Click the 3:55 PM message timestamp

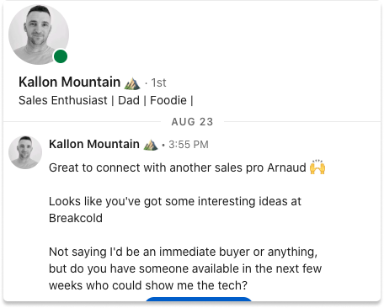[189, 145]
